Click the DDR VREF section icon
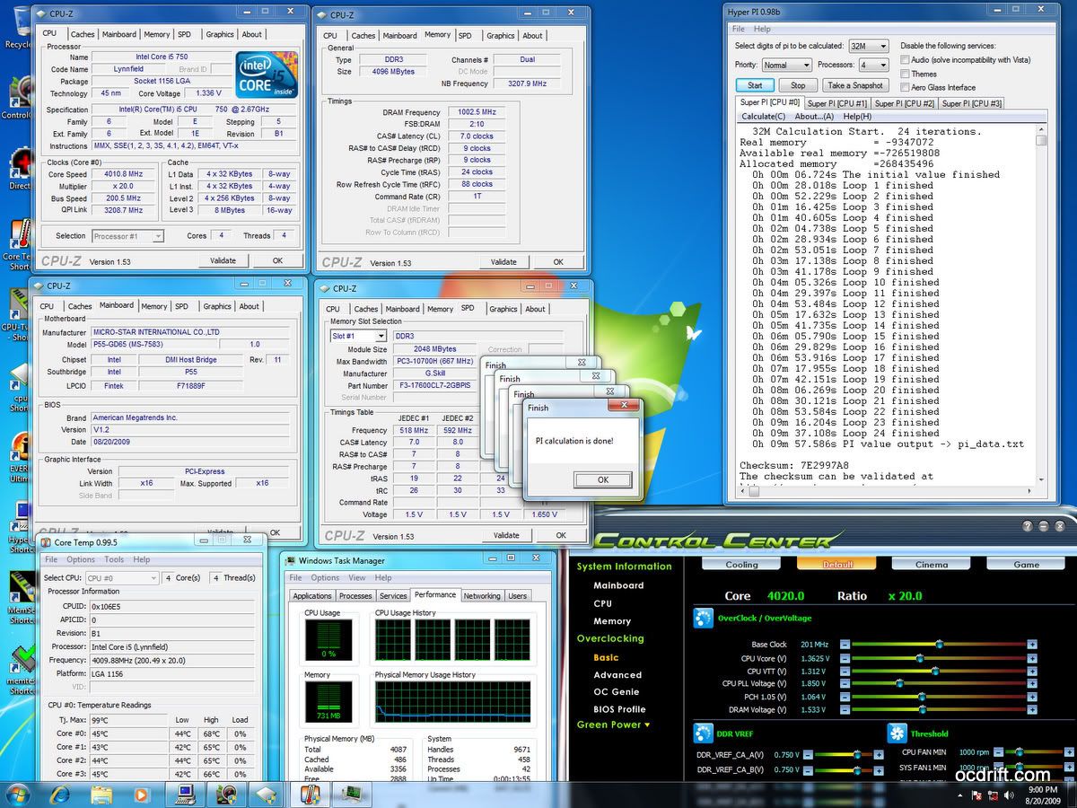Image resolution: width=1077 pixels, height=808 pixels. pyautogui.click(x=704, y=733)
